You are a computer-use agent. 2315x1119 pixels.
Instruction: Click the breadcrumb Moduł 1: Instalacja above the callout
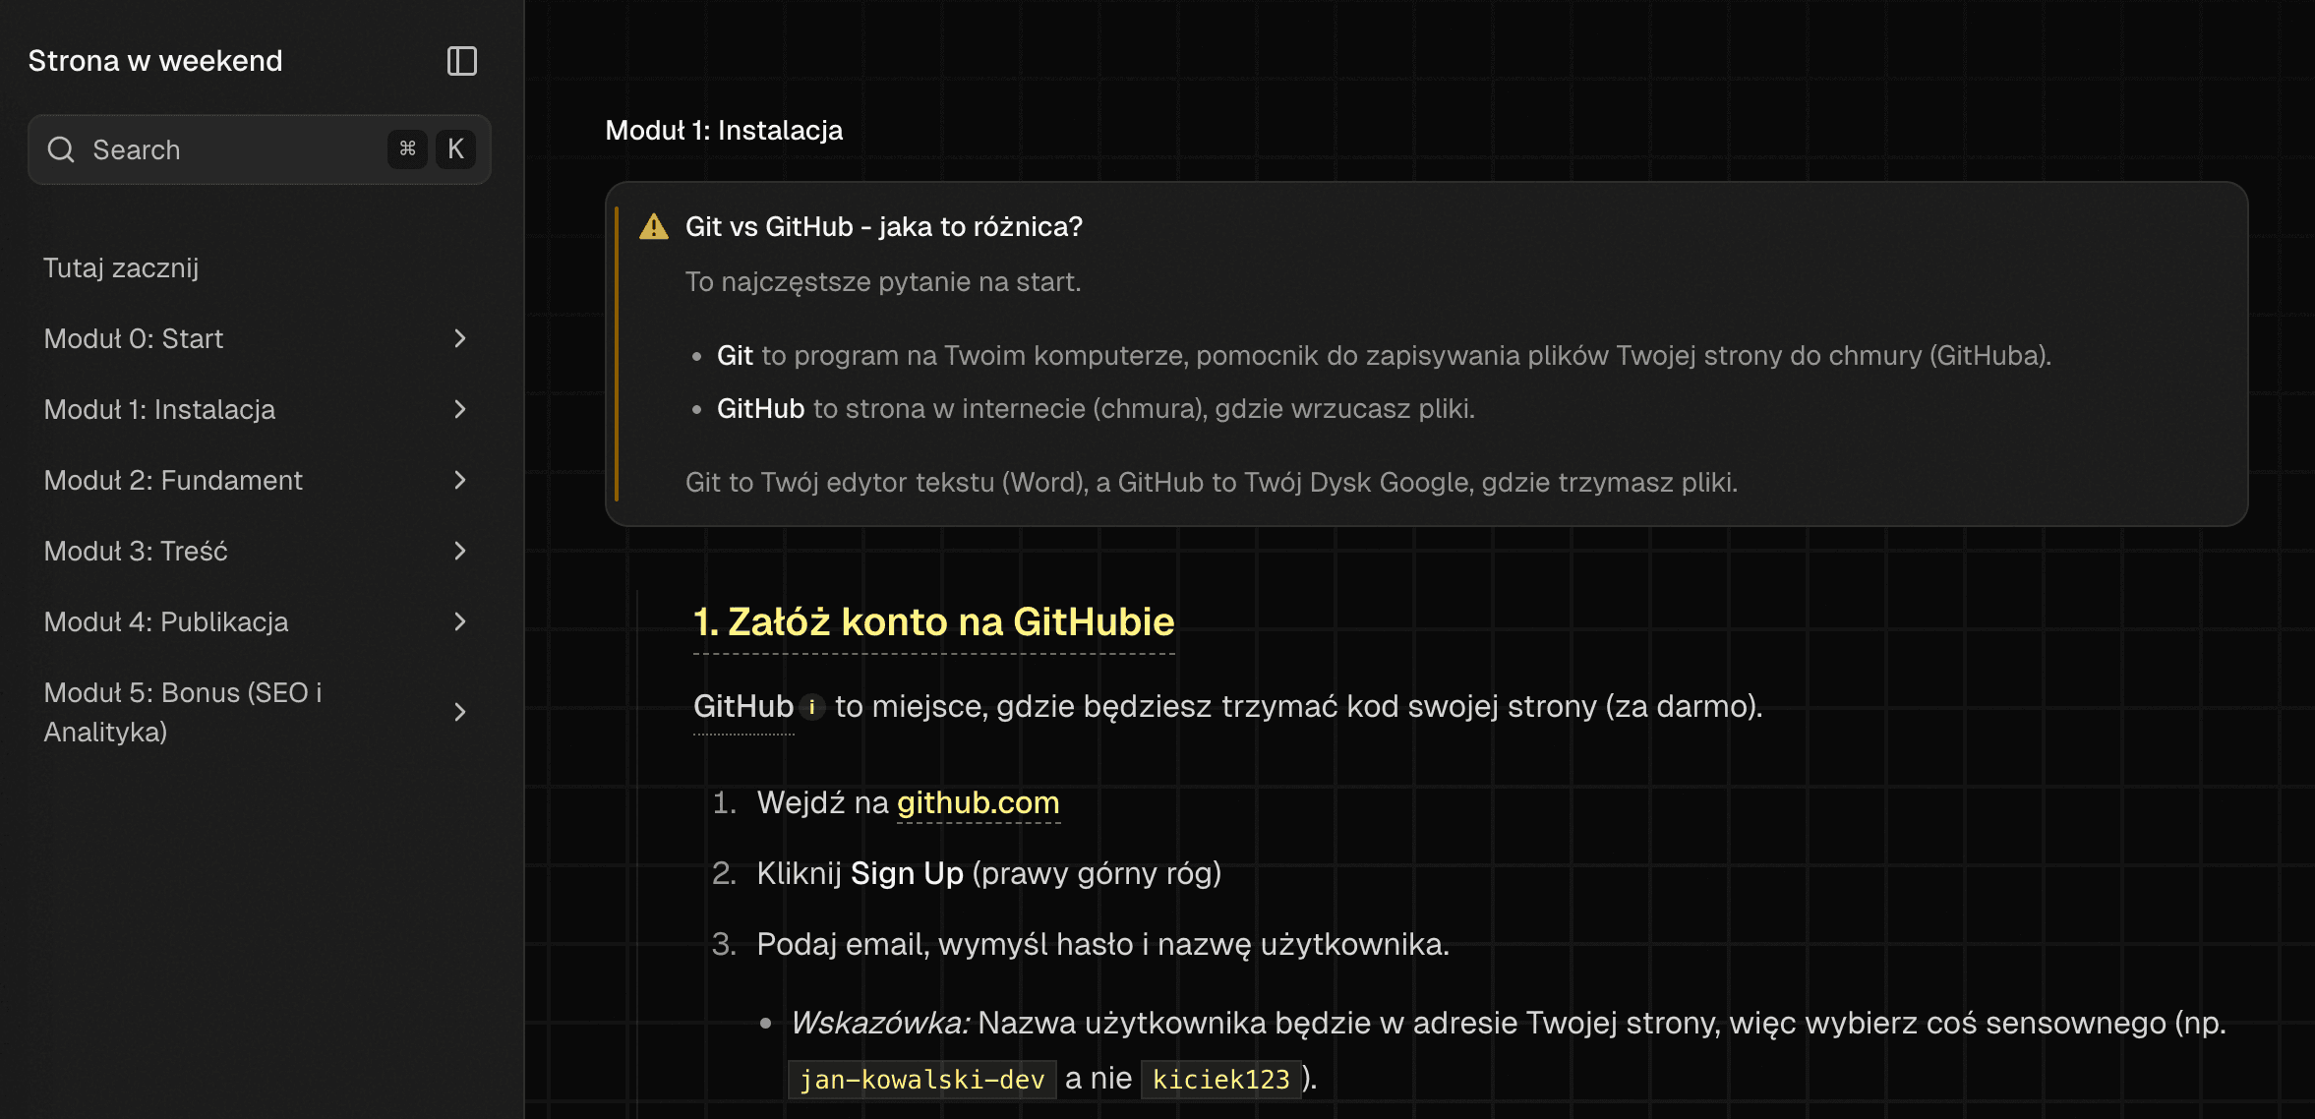[x=724, y=129]
